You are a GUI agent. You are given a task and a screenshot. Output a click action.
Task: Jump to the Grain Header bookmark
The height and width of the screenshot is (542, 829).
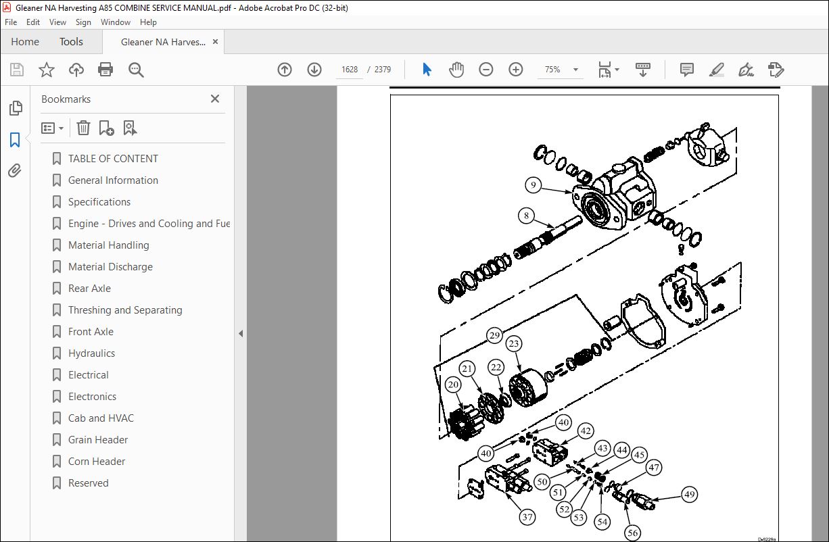point(98,440)
